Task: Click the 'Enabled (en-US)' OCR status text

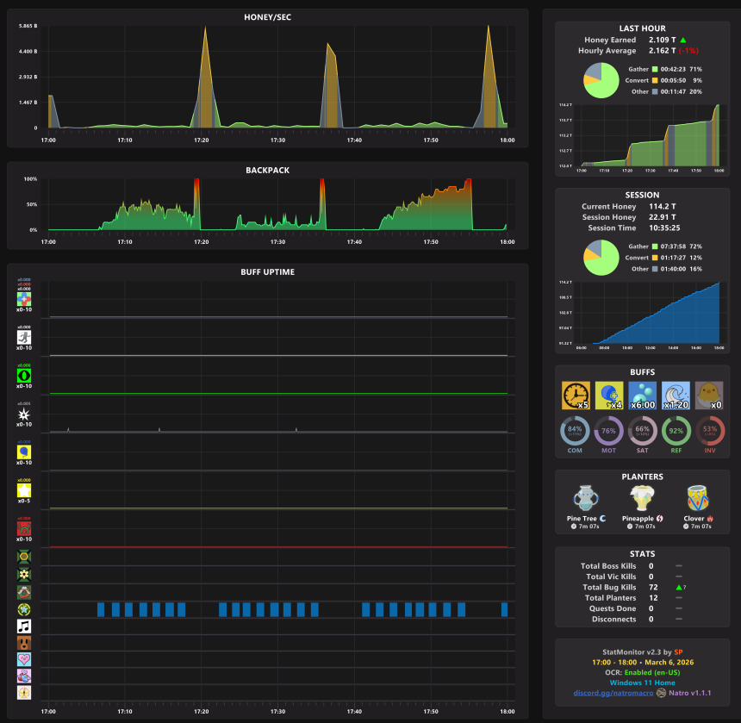Action: pyautogui.click(x=652, y=672)
